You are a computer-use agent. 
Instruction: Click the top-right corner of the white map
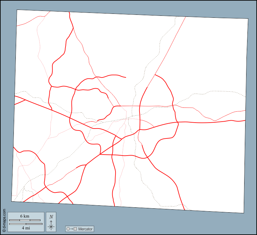[248, 19]
